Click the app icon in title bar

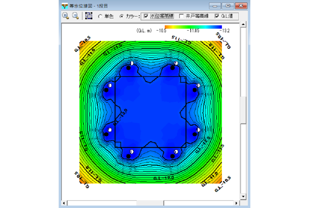coord(65,6)
